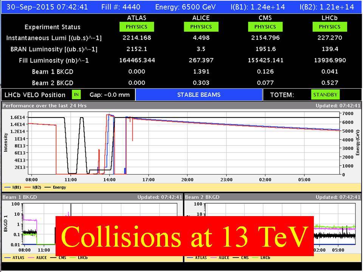This screenshot has width=363, height=272.
Task: Click the Experiment Status row label
Action: (53, 27)
